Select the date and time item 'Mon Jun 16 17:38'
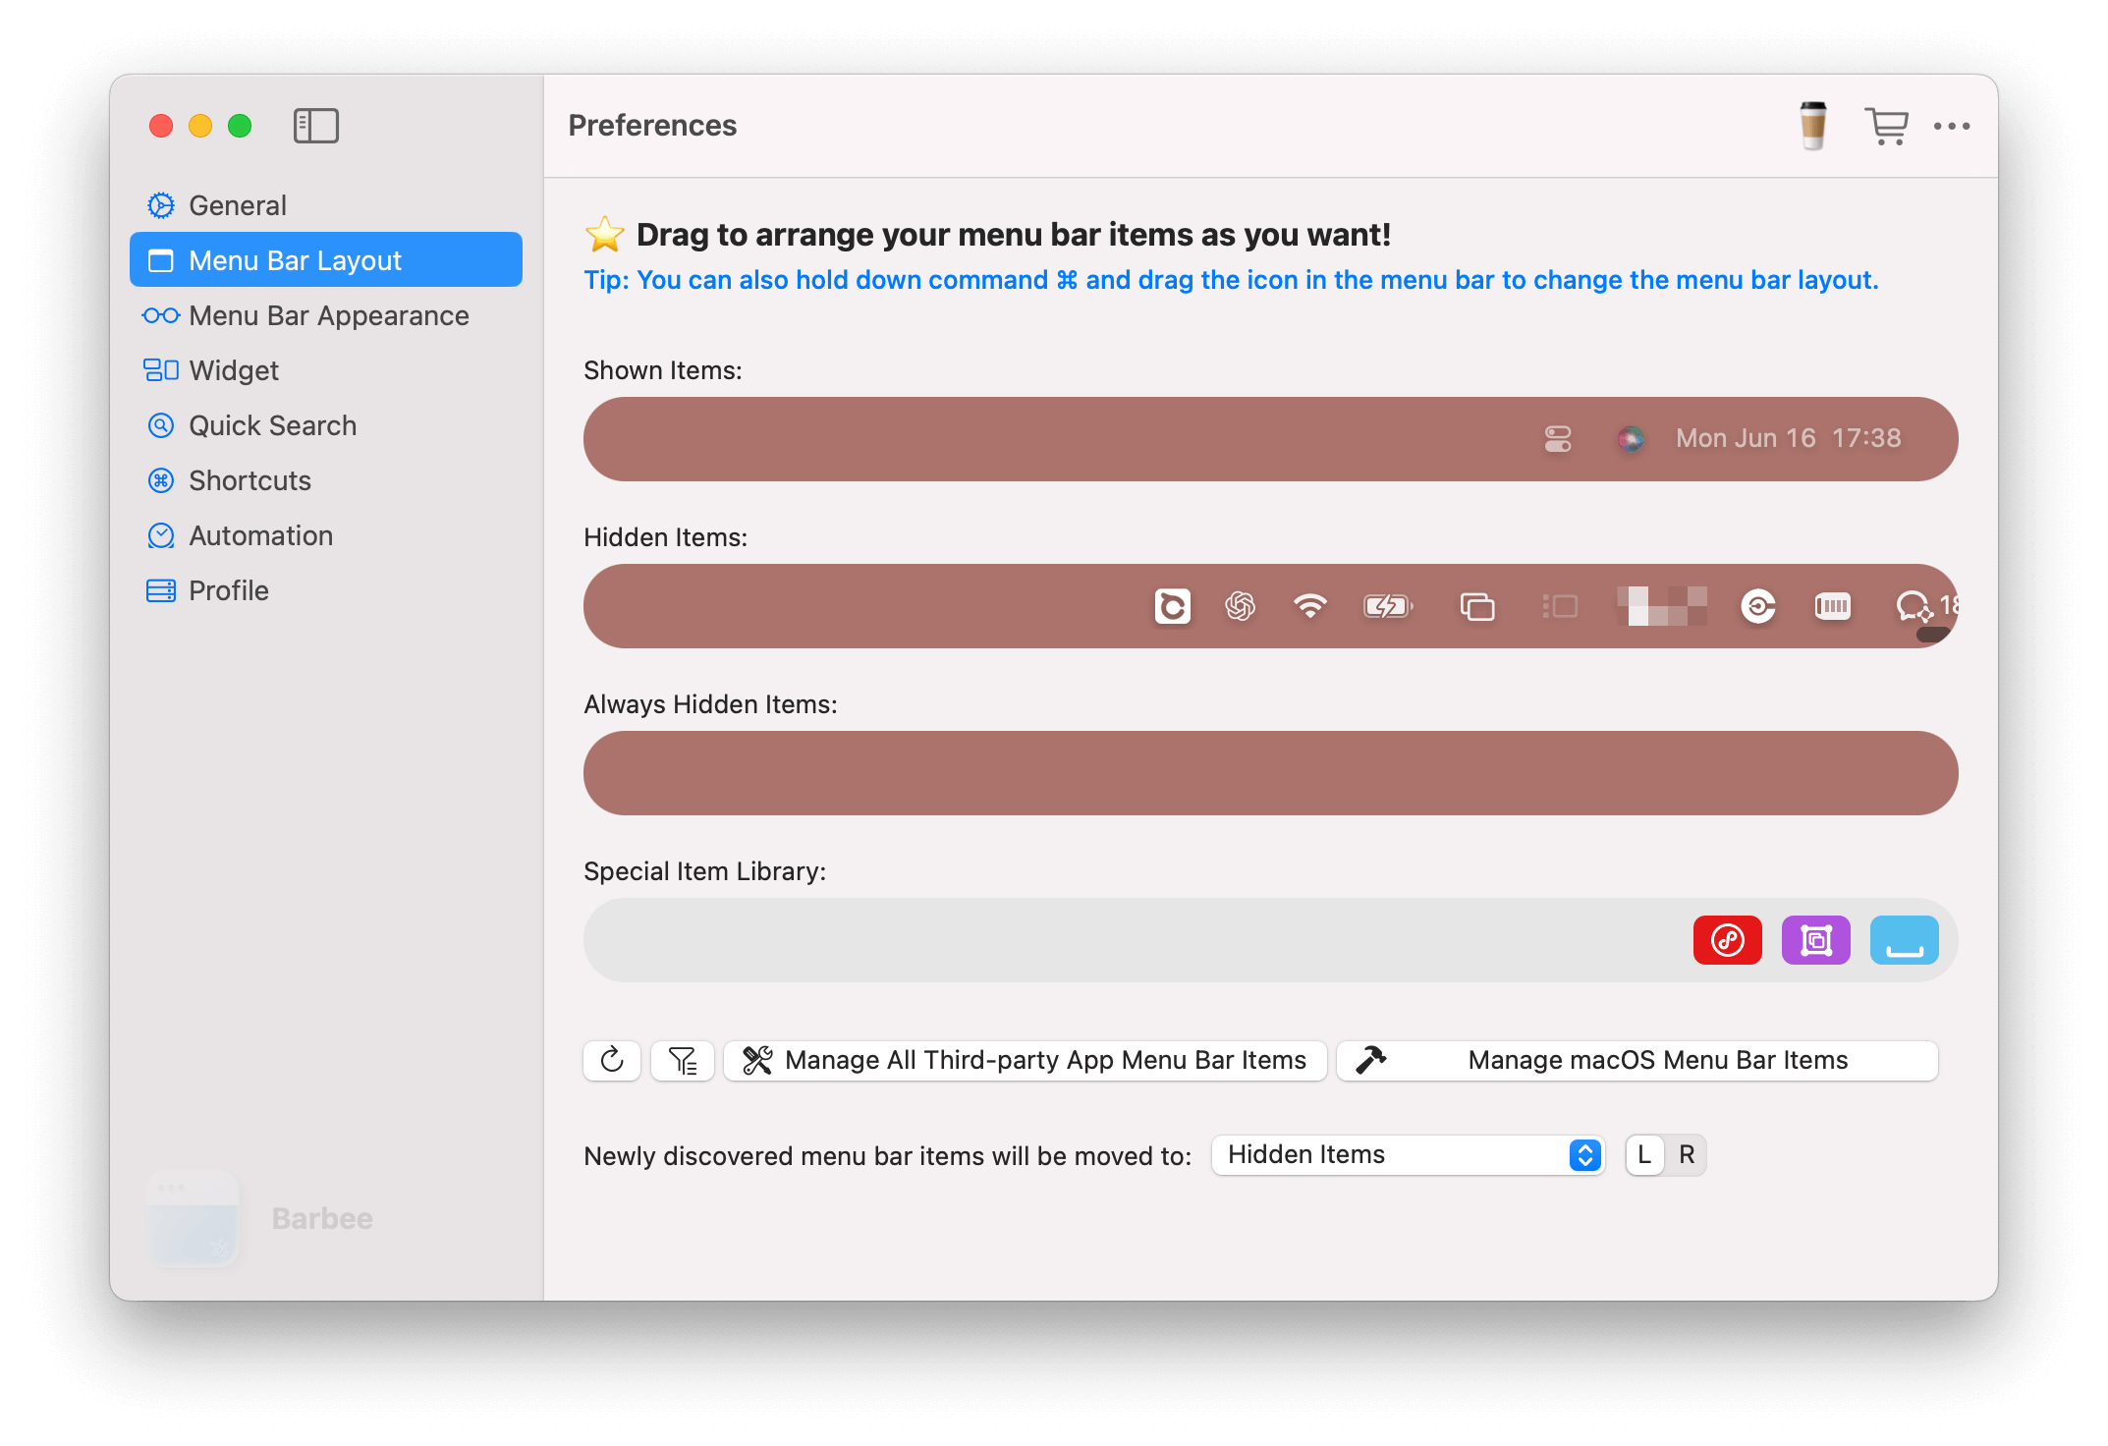 click(x=1788, y=438)
